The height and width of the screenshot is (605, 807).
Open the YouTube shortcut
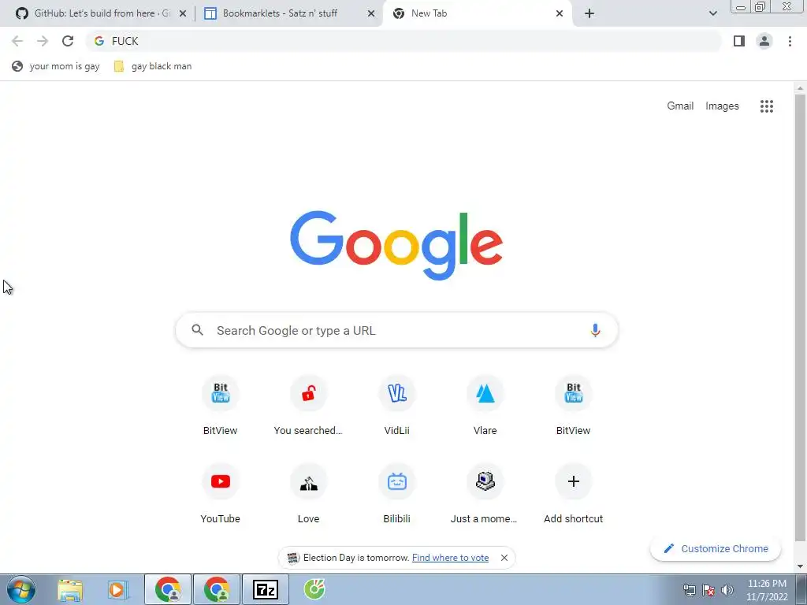tap(221, 494)
